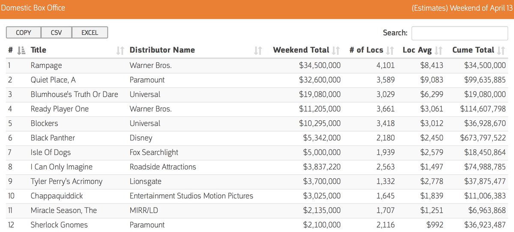The image size is (514, 232).
Task: Click the Cume Total column header
Action: (x=473, y=50)
